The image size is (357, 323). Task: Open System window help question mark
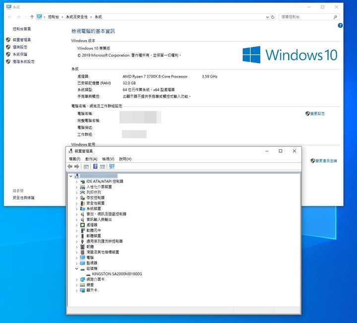[340, 25]
